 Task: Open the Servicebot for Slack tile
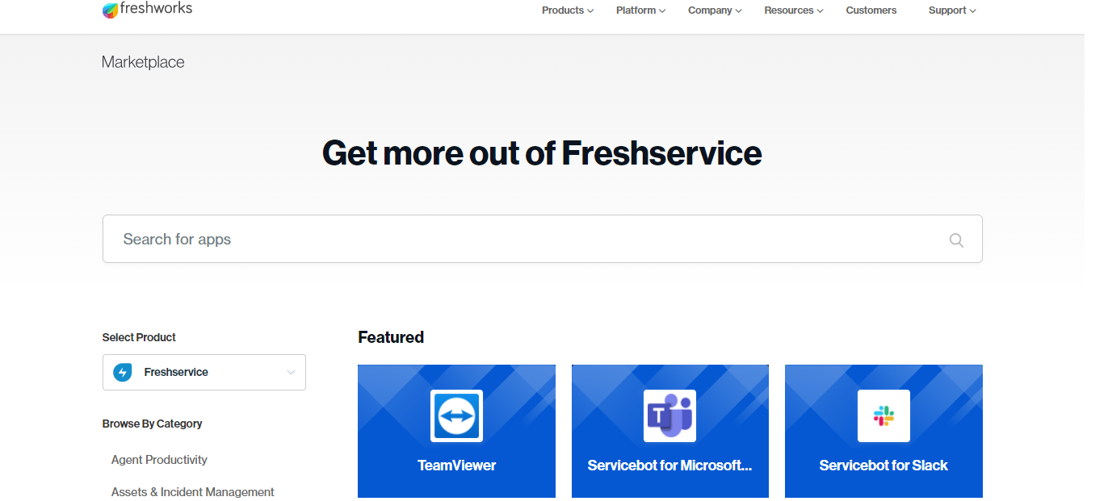click(883, 431)
